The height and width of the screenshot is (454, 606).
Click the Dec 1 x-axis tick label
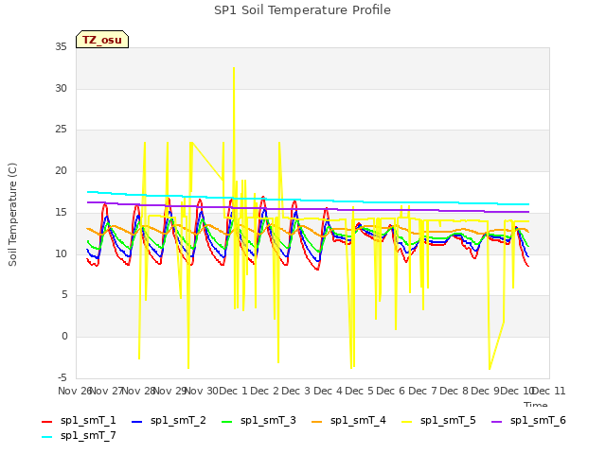tap(233, 391)
